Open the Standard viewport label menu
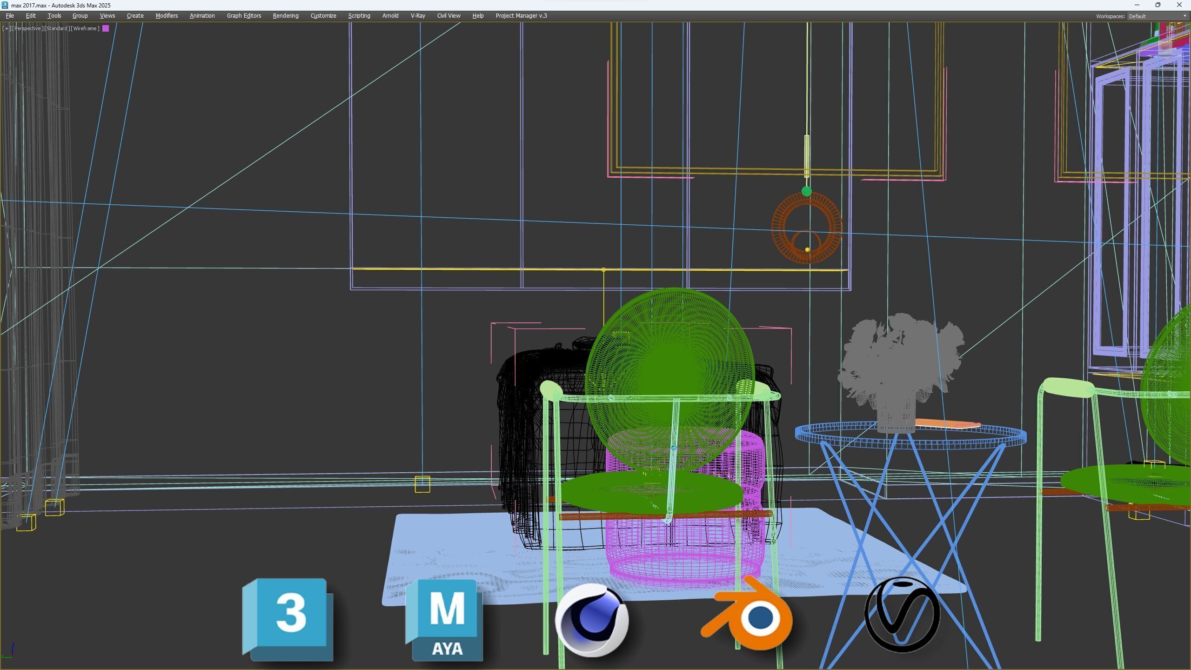 (57, 28)
